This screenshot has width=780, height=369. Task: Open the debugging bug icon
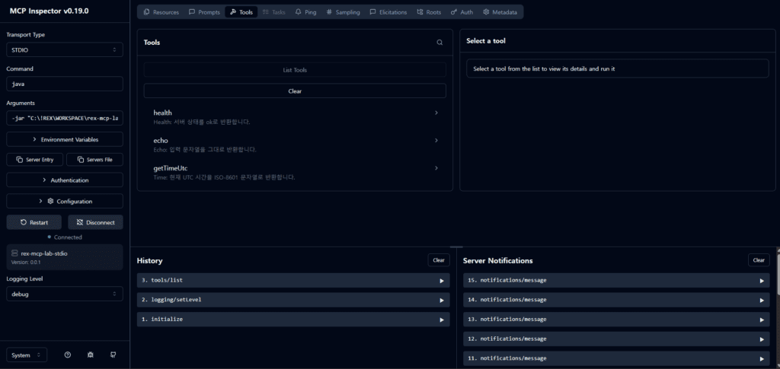tap(90, 355)
